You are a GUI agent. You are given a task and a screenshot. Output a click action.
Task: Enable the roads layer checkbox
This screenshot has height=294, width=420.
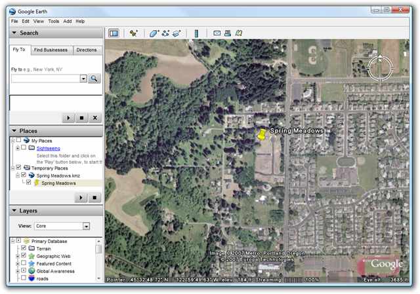pos(24,278)
